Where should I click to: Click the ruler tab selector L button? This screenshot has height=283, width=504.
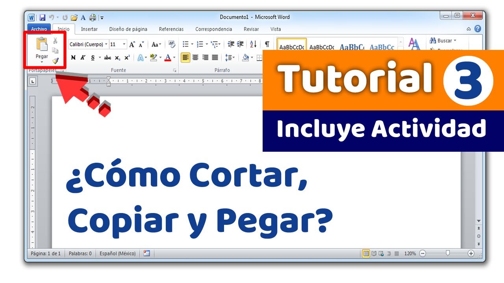click(x=33, y=81)
